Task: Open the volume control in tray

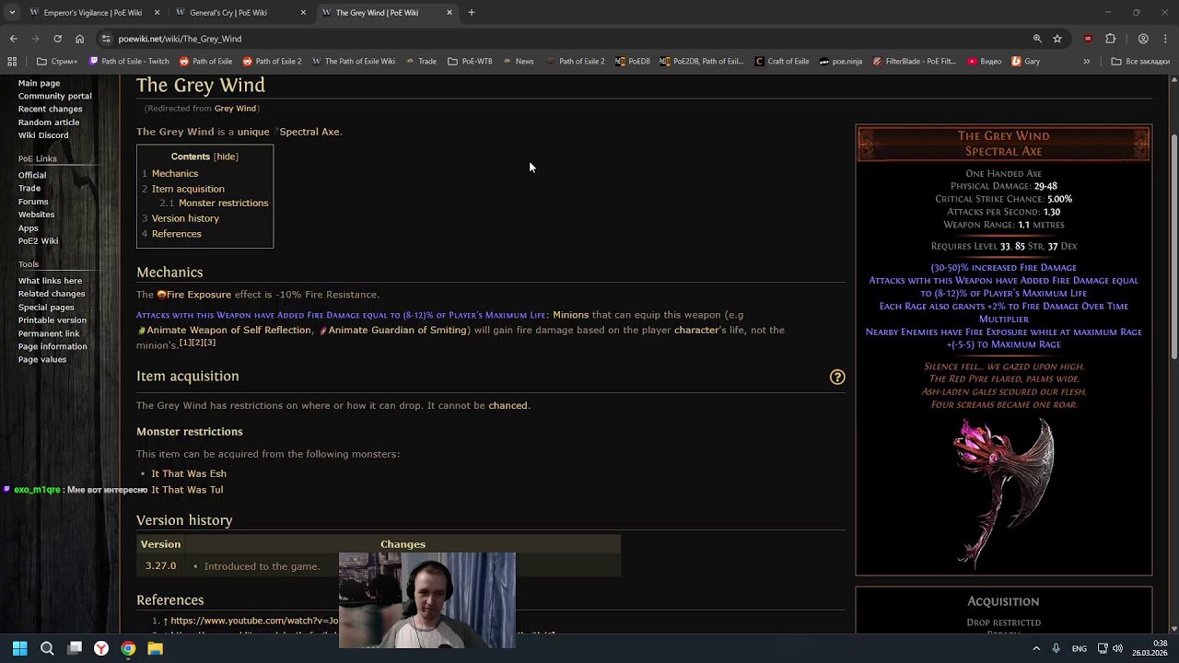Action: pyautogui.click(x=1117, y=648)
